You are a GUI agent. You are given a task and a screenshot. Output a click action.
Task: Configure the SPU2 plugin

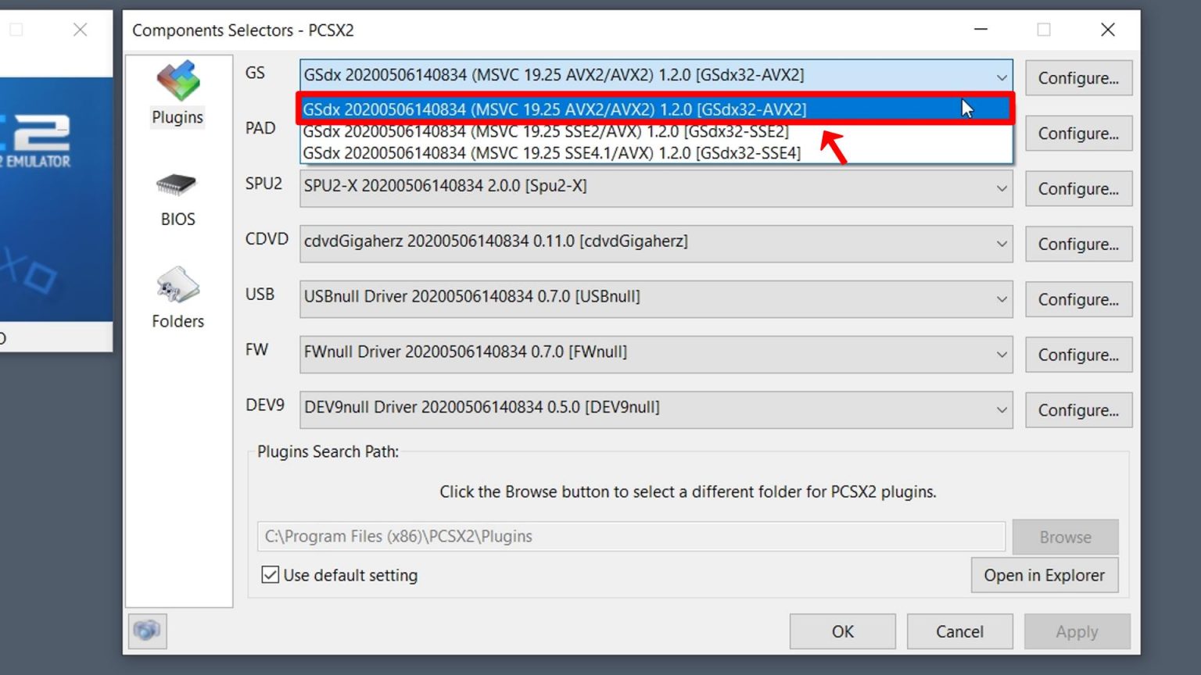pos(1078,189)
